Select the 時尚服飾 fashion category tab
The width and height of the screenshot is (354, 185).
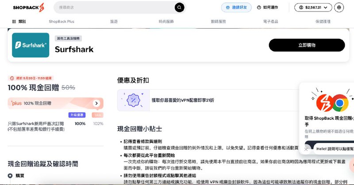[166, 21]
